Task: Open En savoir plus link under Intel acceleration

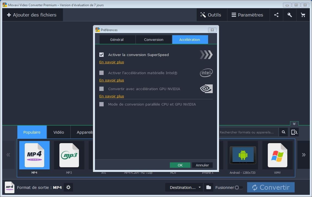Action: tap(112, 80)
